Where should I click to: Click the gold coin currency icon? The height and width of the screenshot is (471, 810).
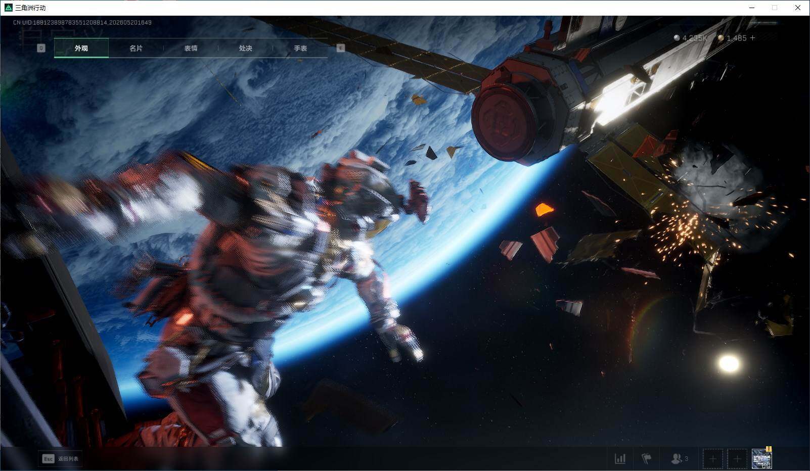(x=721, y=38)
